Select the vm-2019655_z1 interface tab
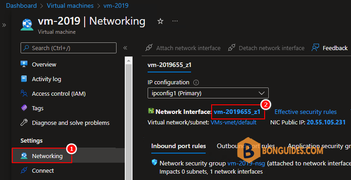 [x=169, y=65]
